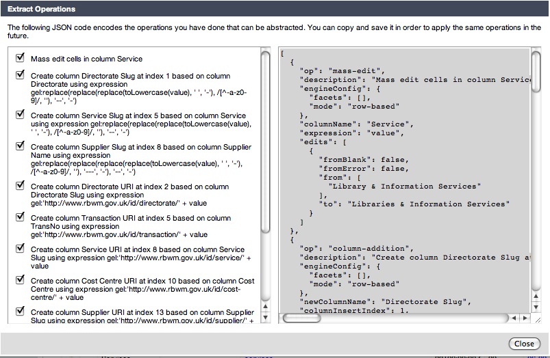Click operations list vertical scrollbar thumb
The width and height of the screenshot is (550, 358).
[266, 142]
